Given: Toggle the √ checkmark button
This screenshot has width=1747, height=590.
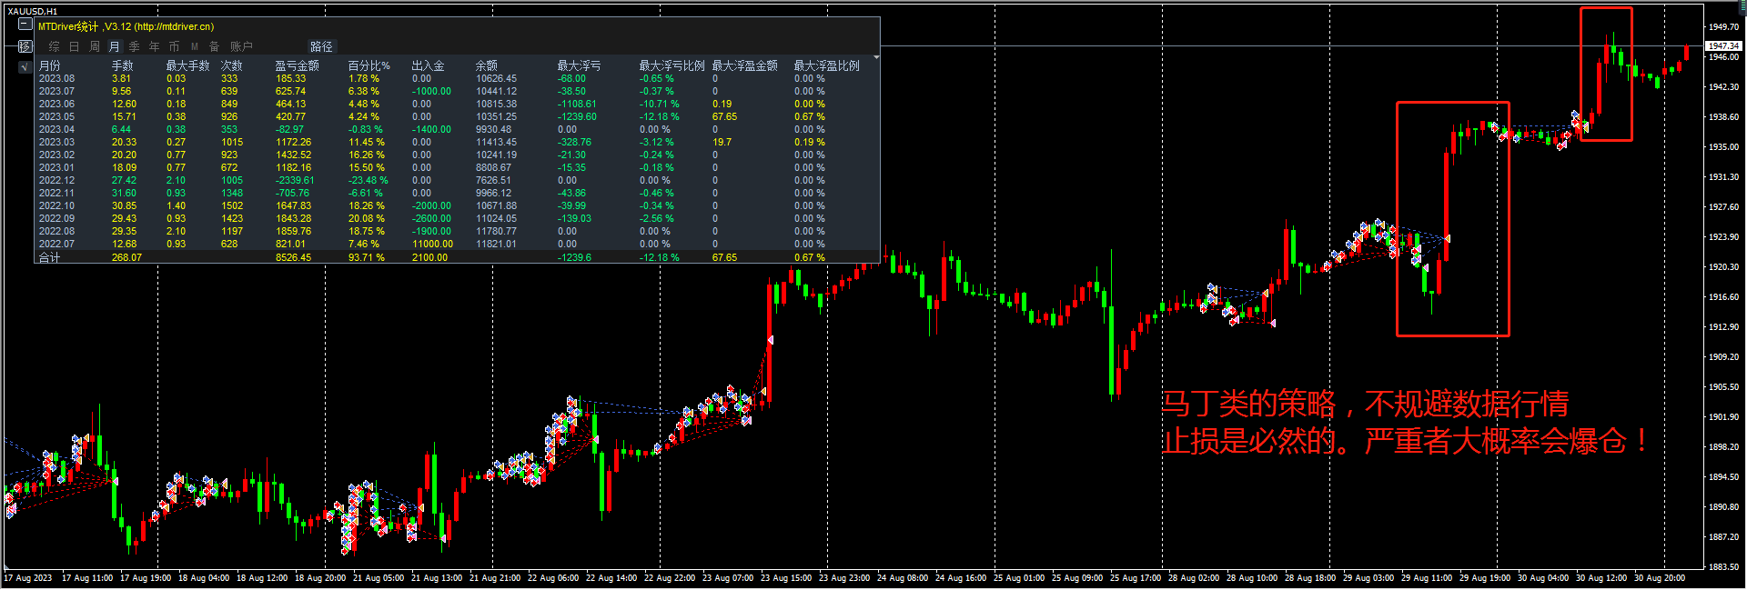Looking at the screenshot, I should click(25, 66).
